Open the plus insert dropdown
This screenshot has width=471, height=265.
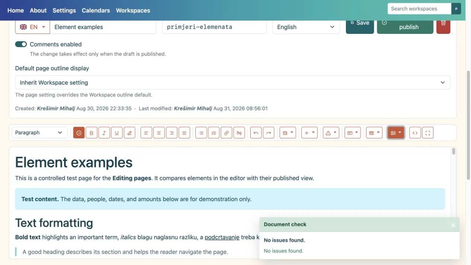tap(309, 133)
